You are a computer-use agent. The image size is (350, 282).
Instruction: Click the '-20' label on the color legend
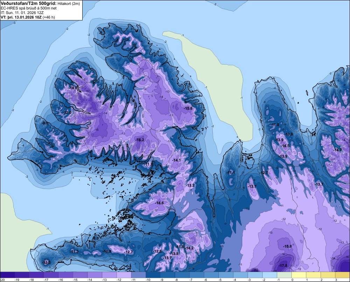[3, 280]
